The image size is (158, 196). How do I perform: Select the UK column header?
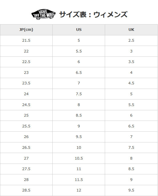pyautogui.click(x=131, y=30)
